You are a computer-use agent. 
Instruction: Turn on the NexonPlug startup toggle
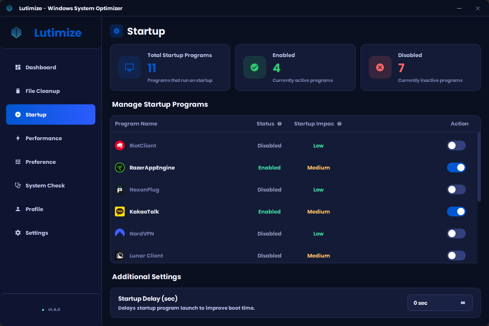pos(456,189)
